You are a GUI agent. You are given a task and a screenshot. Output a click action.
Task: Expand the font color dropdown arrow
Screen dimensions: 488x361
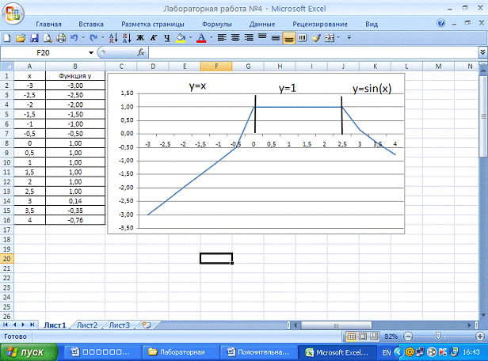coord(210,37)
